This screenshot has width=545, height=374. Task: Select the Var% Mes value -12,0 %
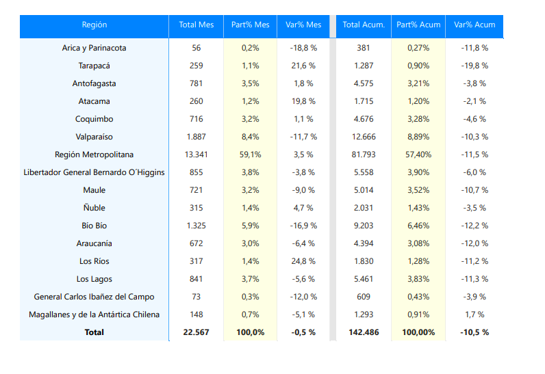coord(303,297)
